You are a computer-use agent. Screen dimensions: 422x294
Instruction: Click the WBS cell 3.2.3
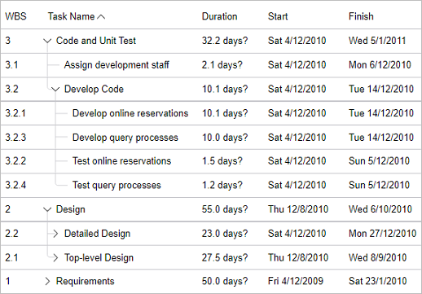[x=15, y=138]
